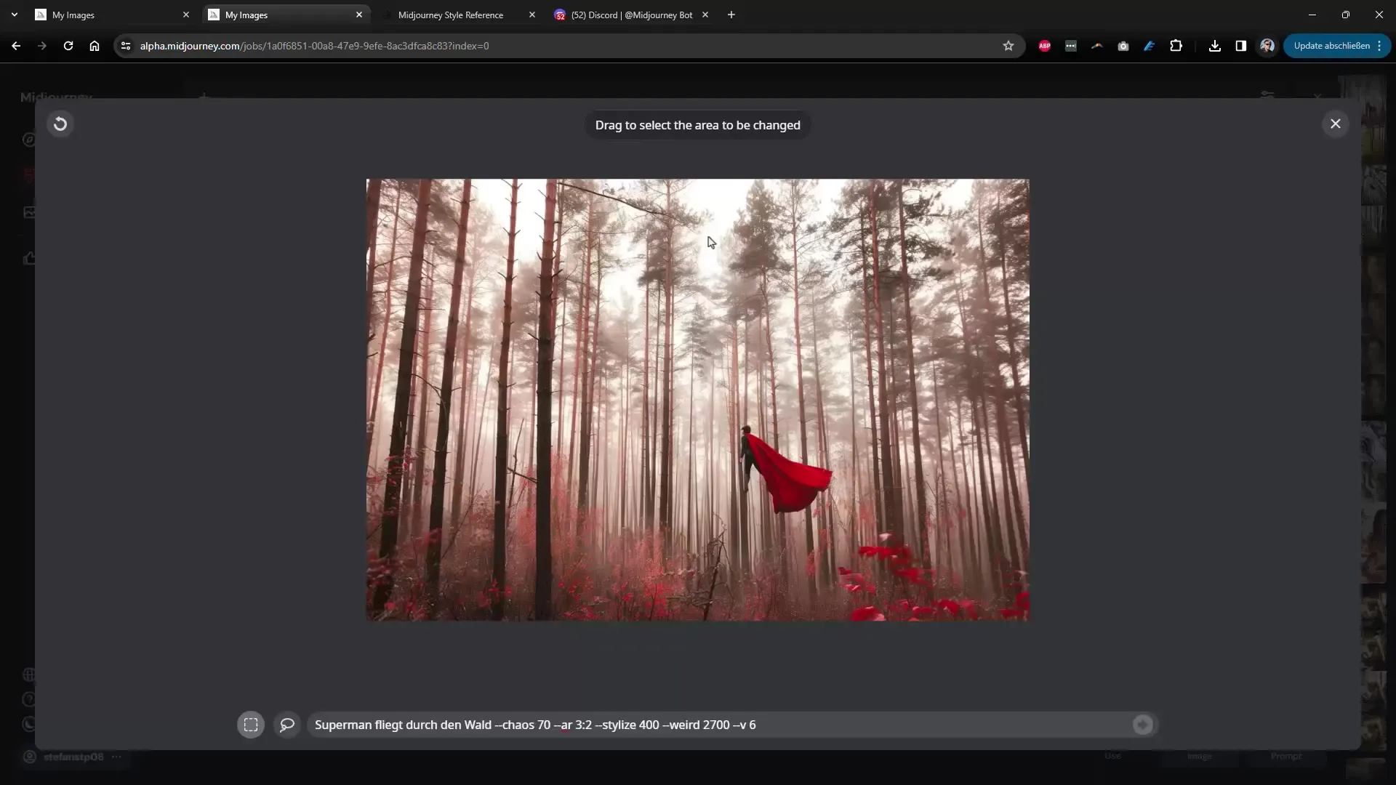Open browser downloads
1396x785 pixels.
(1214, 46)
